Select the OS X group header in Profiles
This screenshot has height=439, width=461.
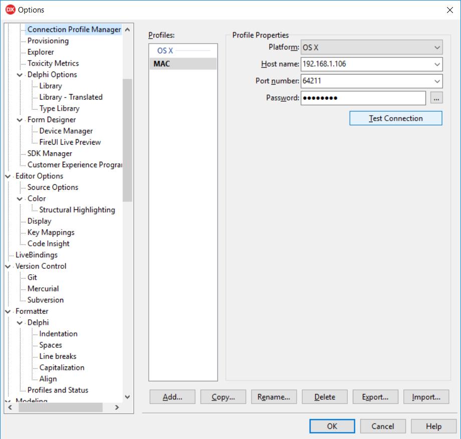click(x=165, y=51)
